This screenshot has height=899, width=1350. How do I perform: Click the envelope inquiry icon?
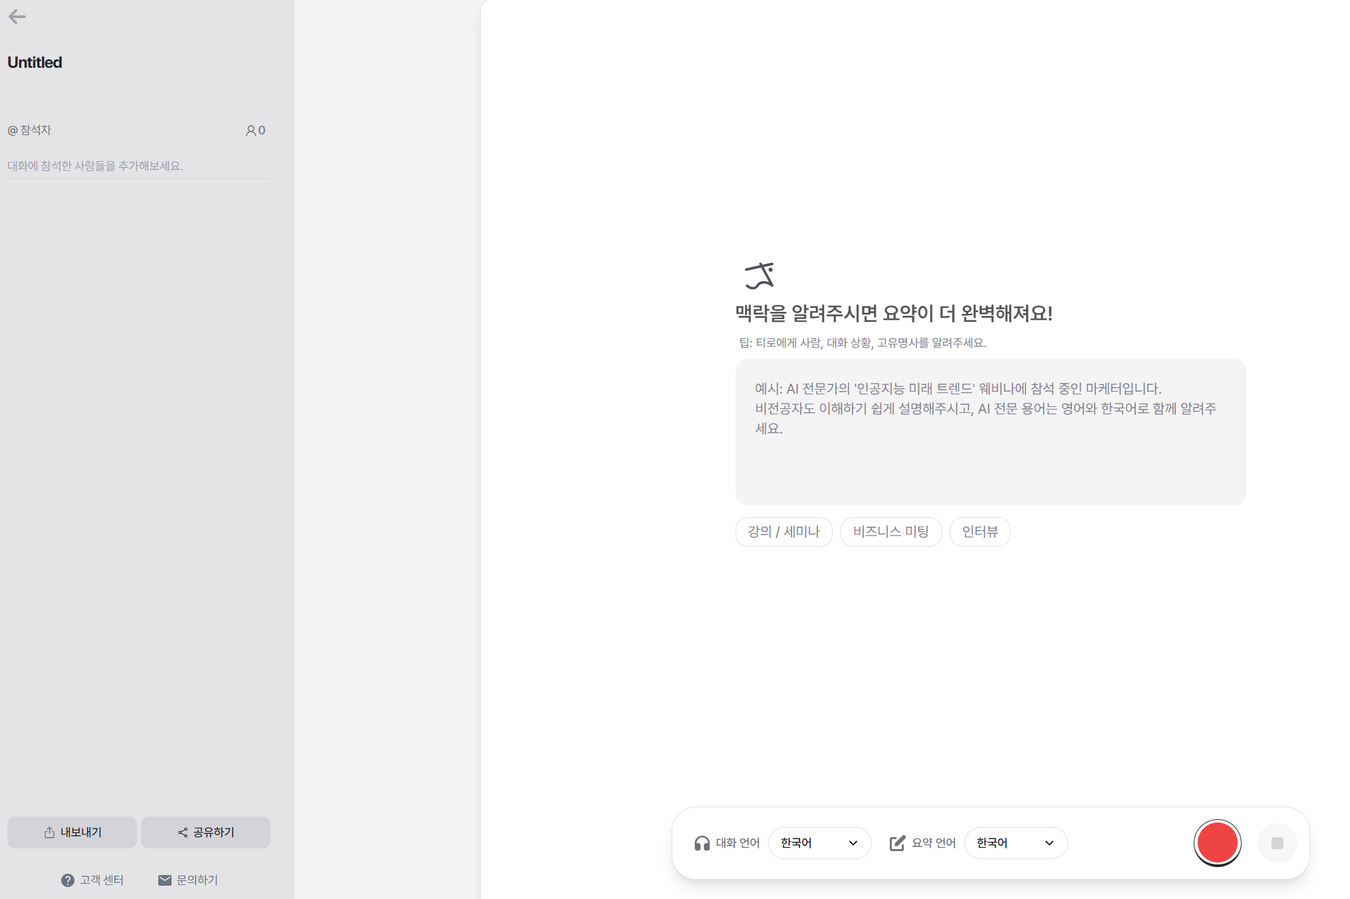tap(164, 880)
